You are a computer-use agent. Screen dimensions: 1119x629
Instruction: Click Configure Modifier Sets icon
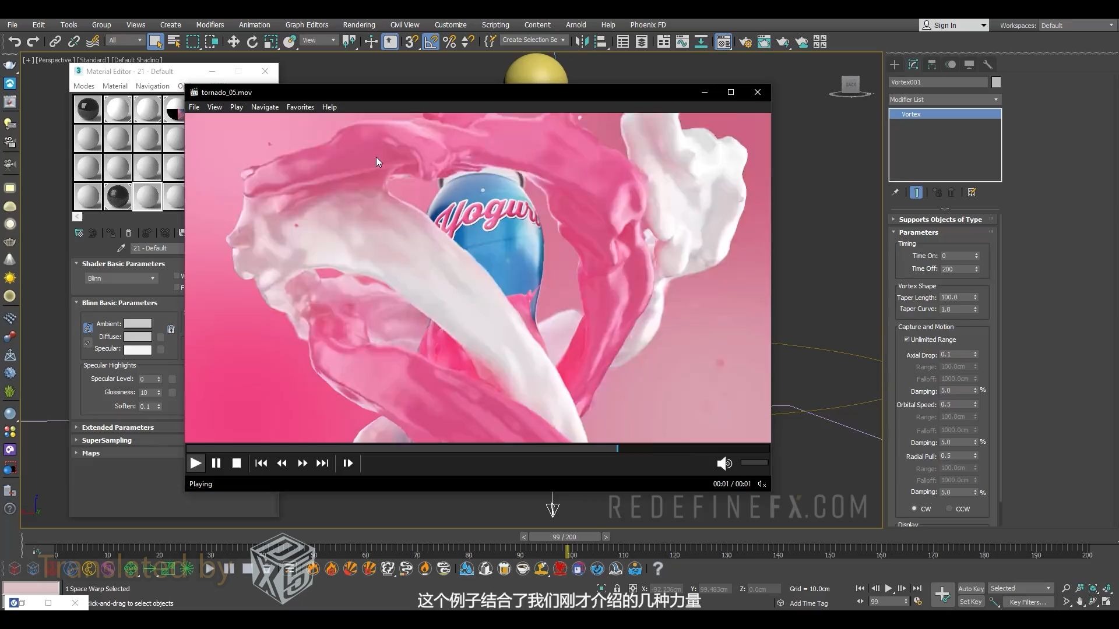coord(972,192)
